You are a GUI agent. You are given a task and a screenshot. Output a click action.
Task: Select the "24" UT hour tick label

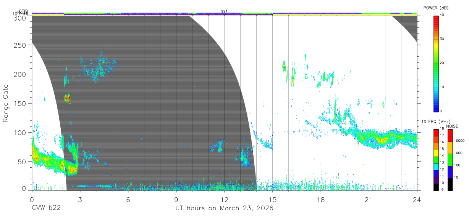[417, 199]
